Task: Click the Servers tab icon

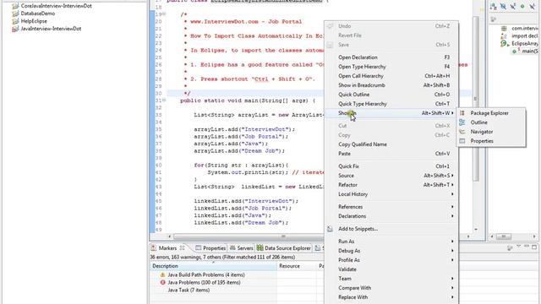Action: point(233,248)
